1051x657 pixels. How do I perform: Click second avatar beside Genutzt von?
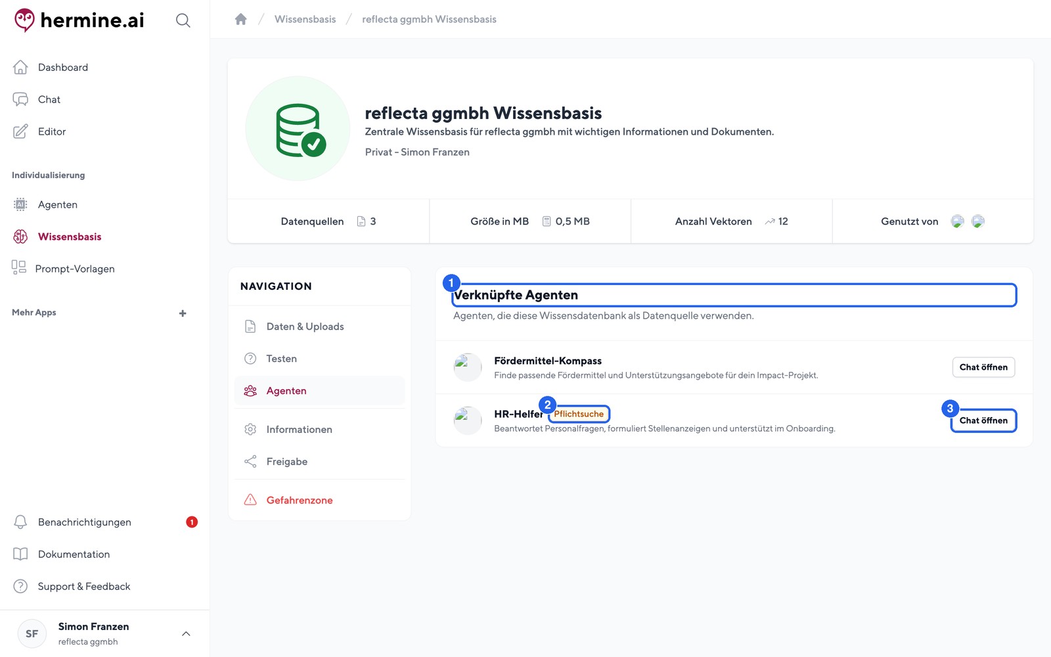(978, 221)
